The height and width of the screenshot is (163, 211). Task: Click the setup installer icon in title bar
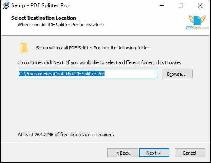6,5
